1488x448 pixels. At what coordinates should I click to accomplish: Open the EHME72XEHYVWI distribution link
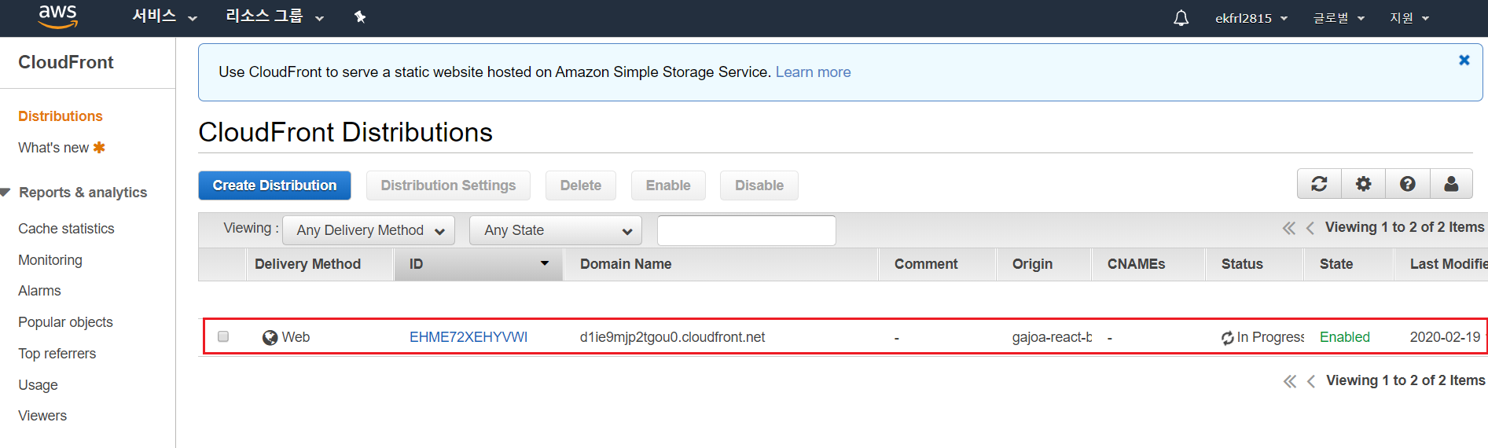tap(468, 337)
